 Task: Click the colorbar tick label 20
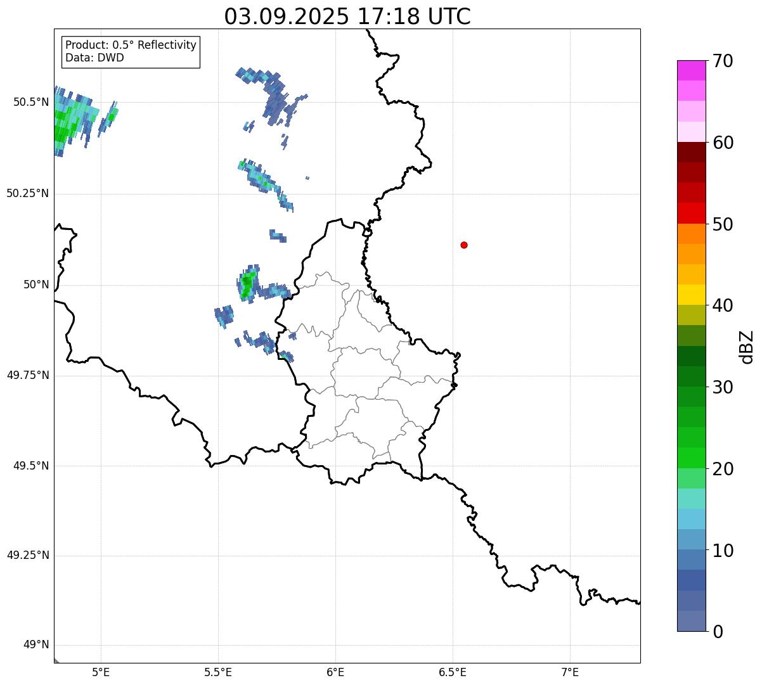point(722,469)
